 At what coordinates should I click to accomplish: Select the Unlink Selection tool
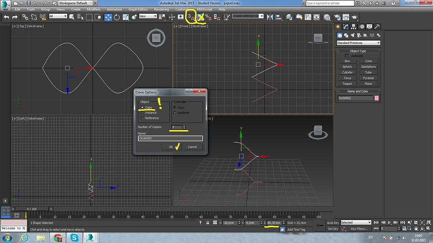tap(34, 17)
